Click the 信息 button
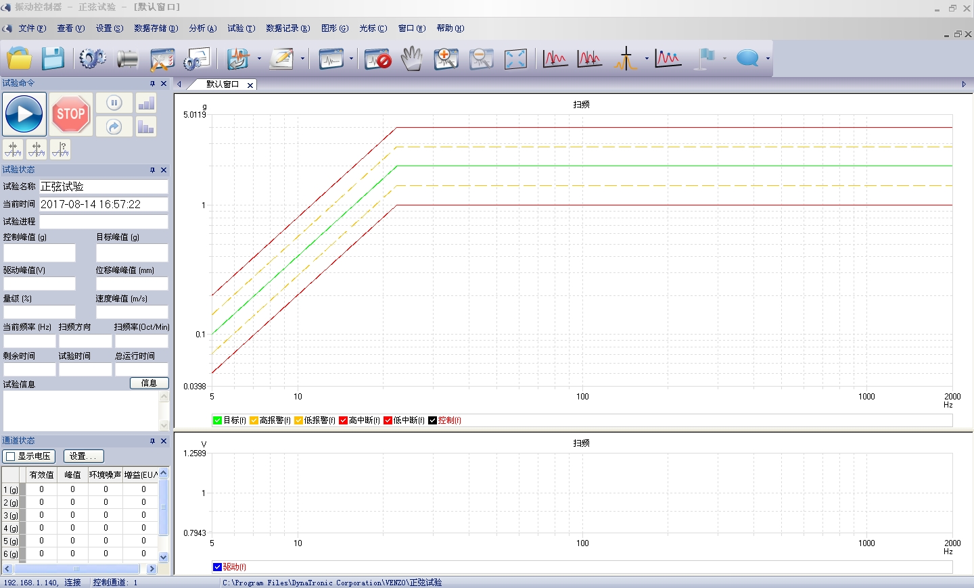974x588 pixels. pos(149,383)
